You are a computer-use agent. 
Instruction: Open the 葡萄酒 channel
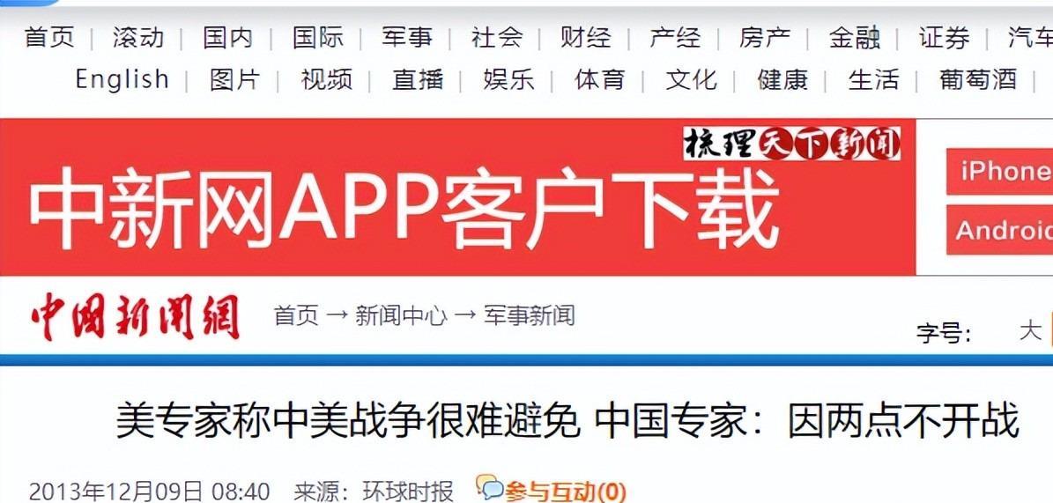pos(978,79)
